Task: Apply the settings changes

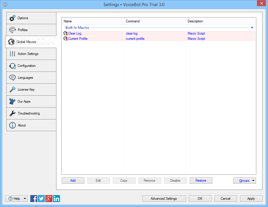Action: click(x=251, y=199)
